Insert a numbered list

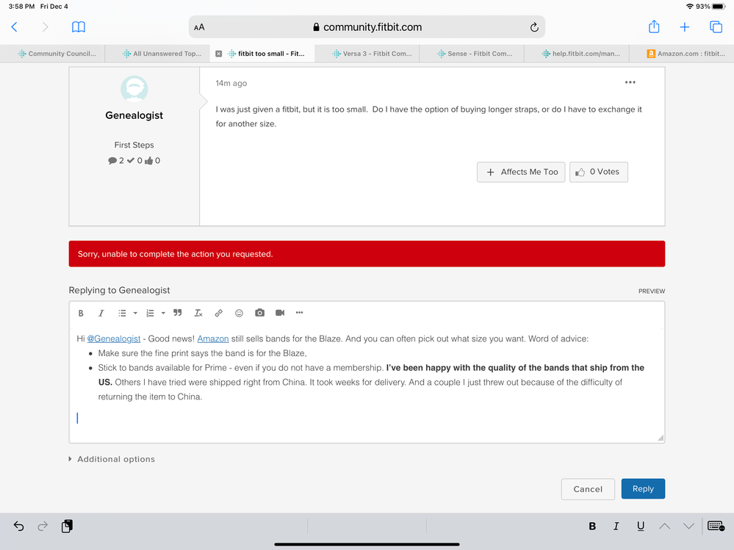click(x=151, y=314)
